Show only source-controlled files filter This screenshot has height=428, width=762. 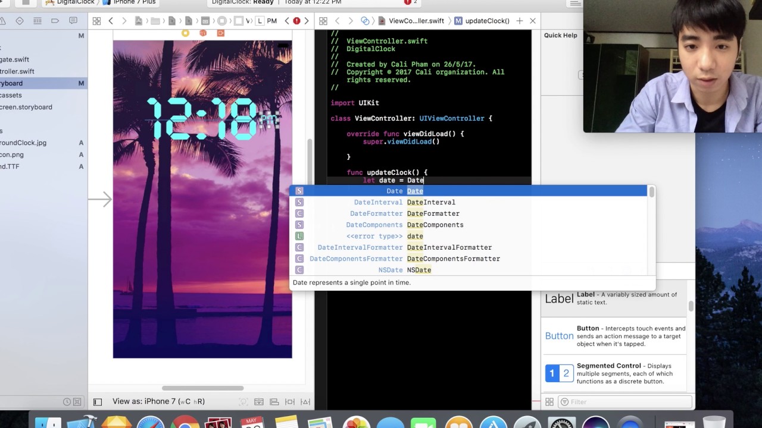pos(77,402)
